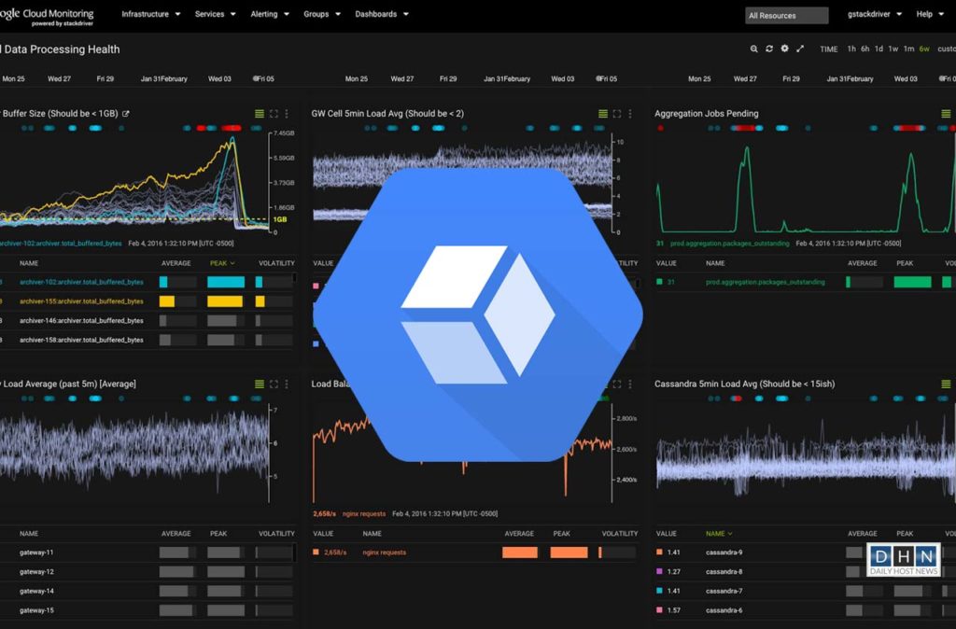Expand the Aggregation Jobs Pending chart via brackets icon

click(x=953, y=114)
